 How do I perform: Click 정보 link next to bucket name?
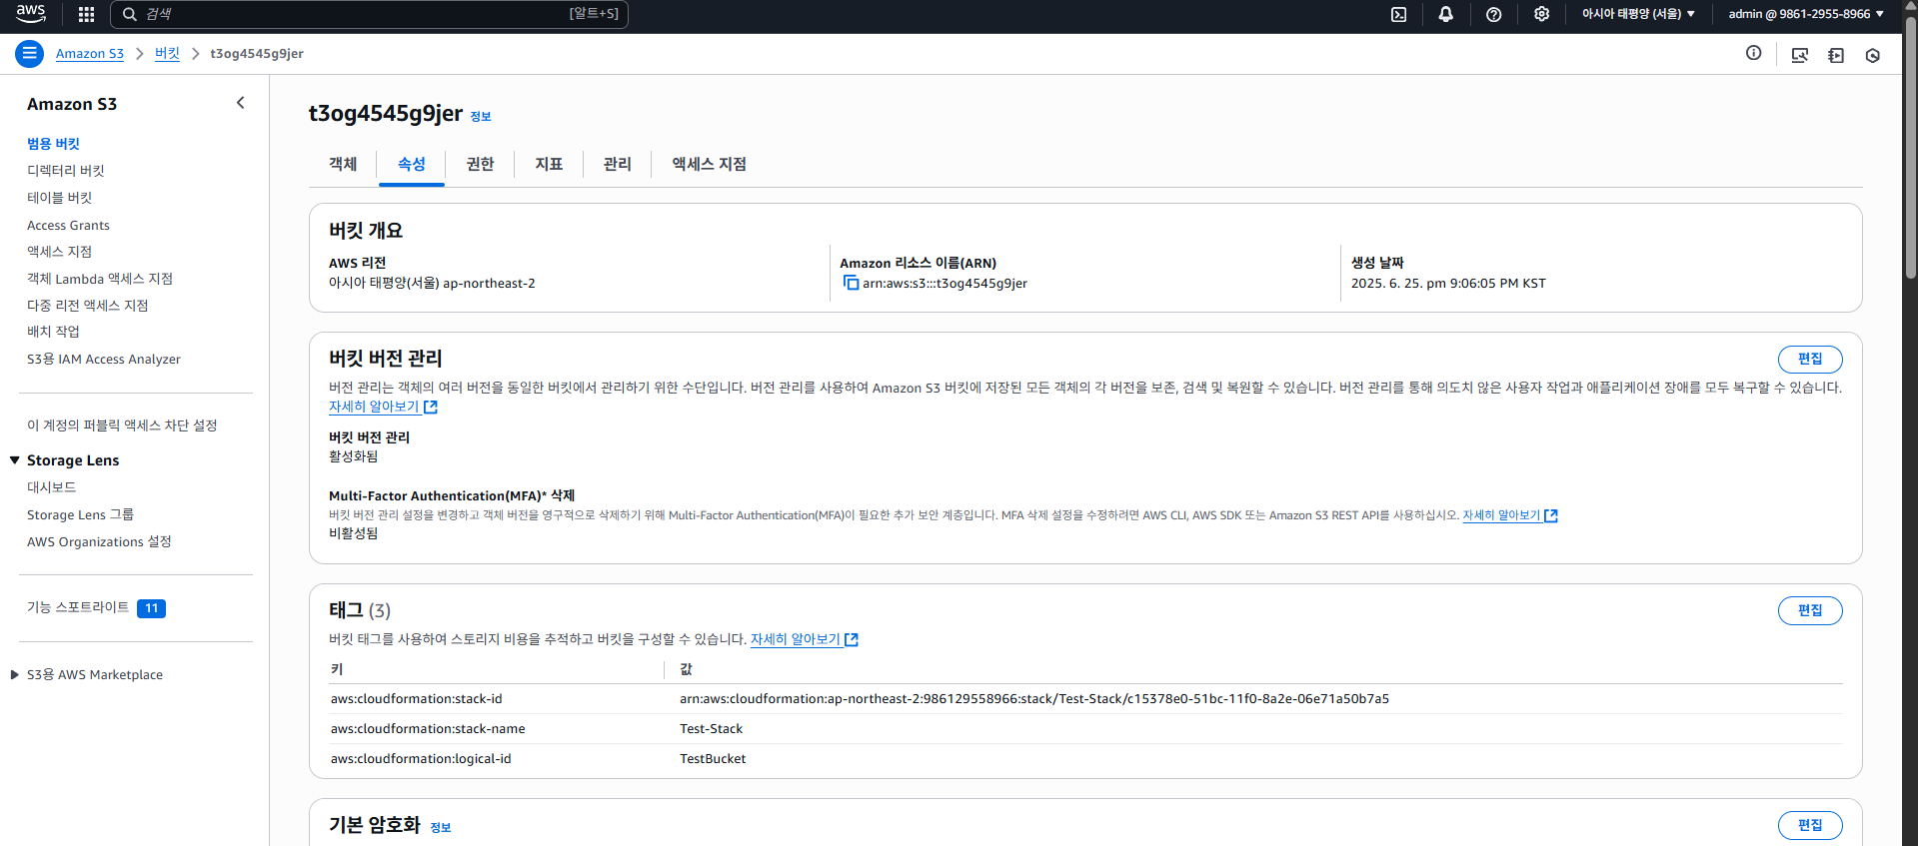pos(481,117)
